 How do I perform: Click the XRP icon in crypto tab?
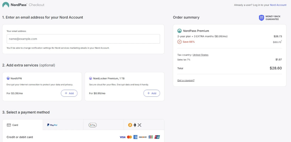pos(140,125)
